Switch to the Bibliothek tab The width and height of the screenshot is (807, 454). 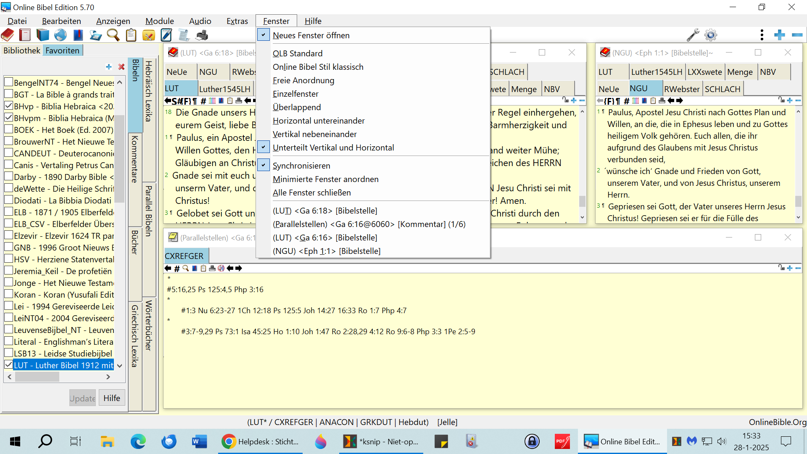click(x=22, y=50)
